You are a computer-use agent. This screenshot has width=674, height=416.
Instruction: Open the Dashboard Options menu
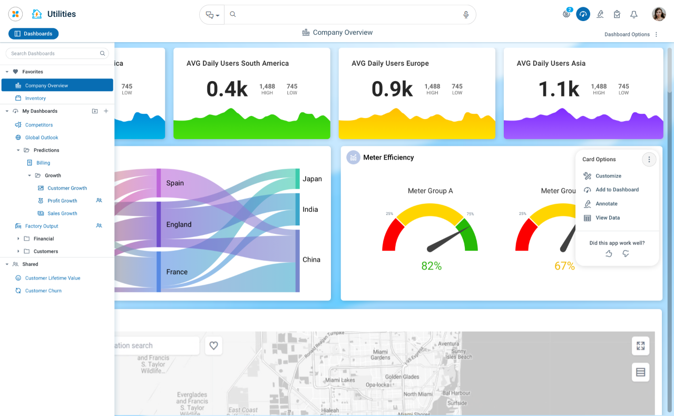coord(656,34)
